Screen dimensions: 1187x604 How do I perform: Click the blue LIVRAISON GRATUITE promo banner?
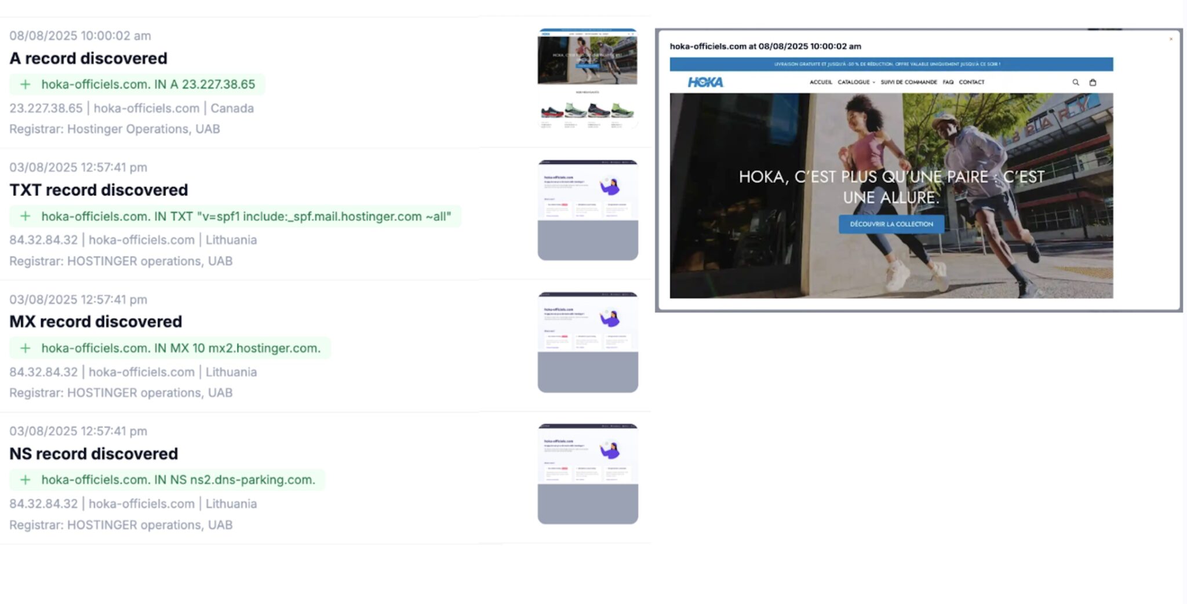pos(891,64)
